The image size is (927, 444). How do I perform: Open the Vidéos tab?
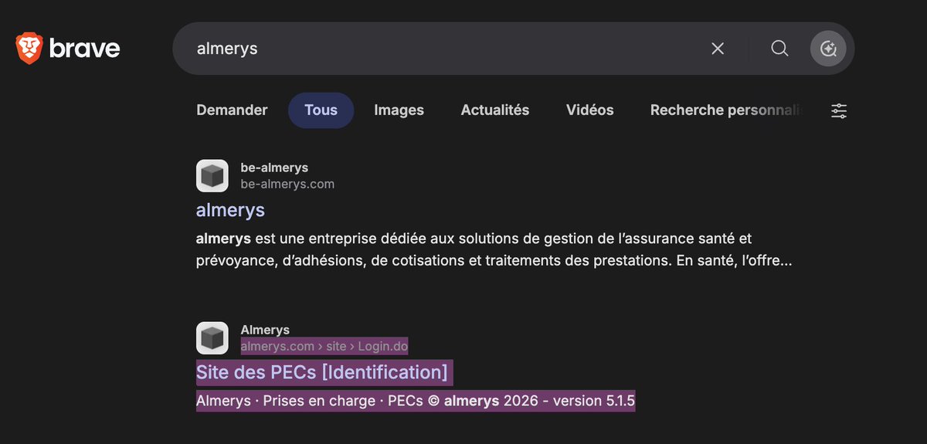point(589,110)
